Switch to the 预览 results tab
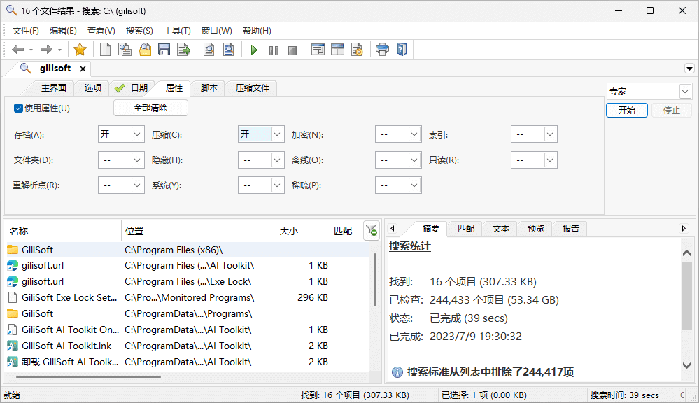This screenshot has width=699, height=403. click(535, 229)
